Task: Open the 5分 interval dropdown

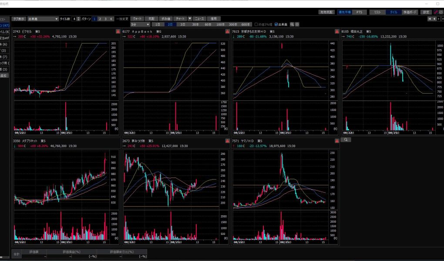Action: pos(139,24)
